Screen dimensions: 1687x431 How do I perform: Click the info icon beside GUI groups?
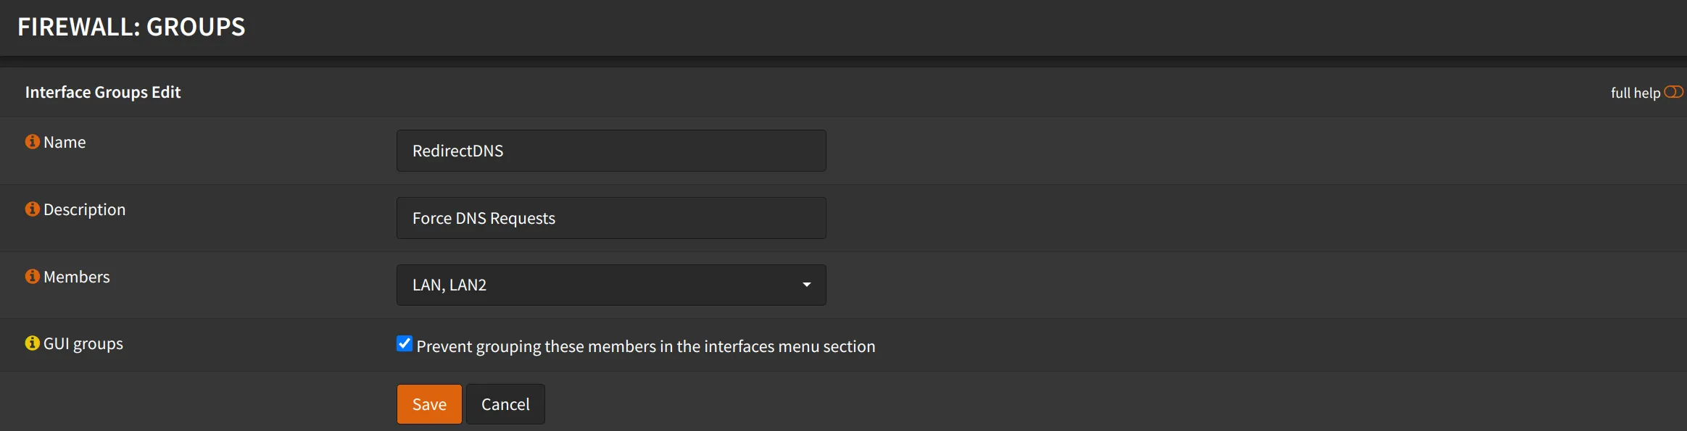click(x=32, y=343)
